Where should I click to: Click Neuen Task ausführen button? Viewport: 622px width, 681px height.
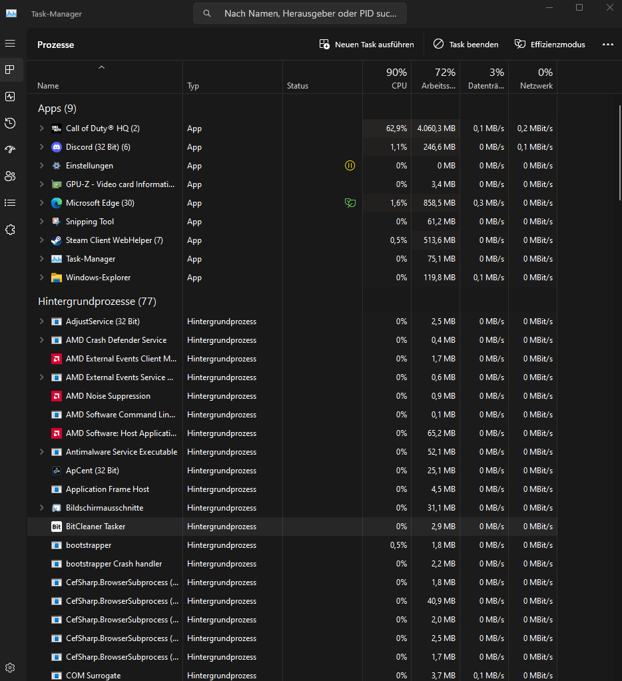pos(366,45)
